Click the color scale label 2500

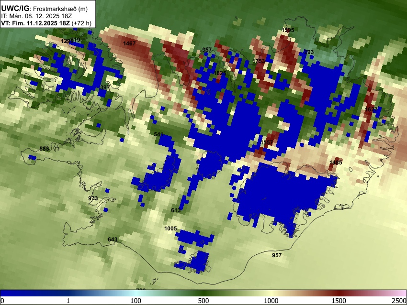[399, 301]
